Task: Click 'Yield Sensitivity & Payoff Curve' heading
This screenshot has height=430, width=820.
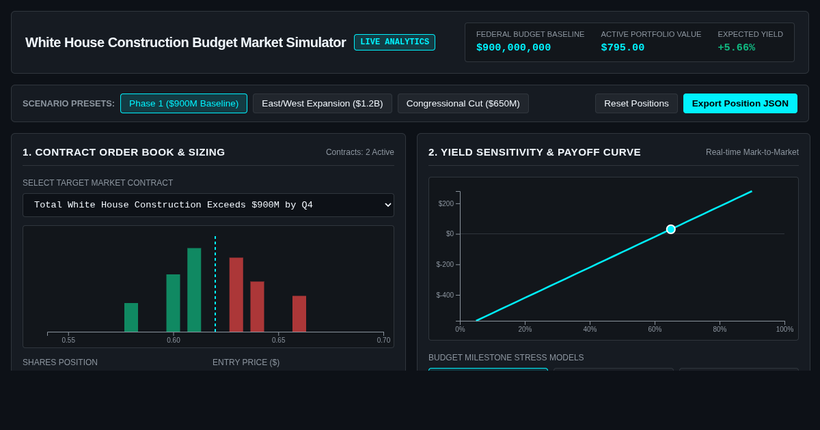Action: click(534, 152)
